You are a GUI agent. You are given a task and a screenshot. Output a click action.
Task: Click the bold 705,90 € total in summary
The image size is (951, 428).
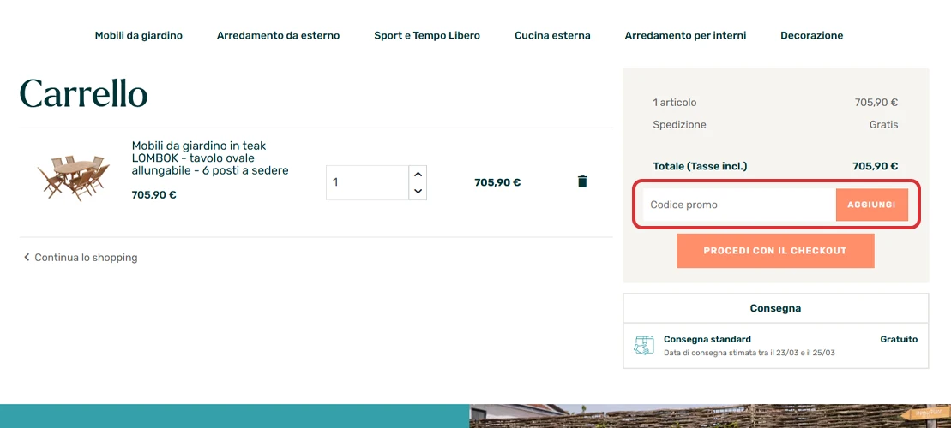coord(876,166)
